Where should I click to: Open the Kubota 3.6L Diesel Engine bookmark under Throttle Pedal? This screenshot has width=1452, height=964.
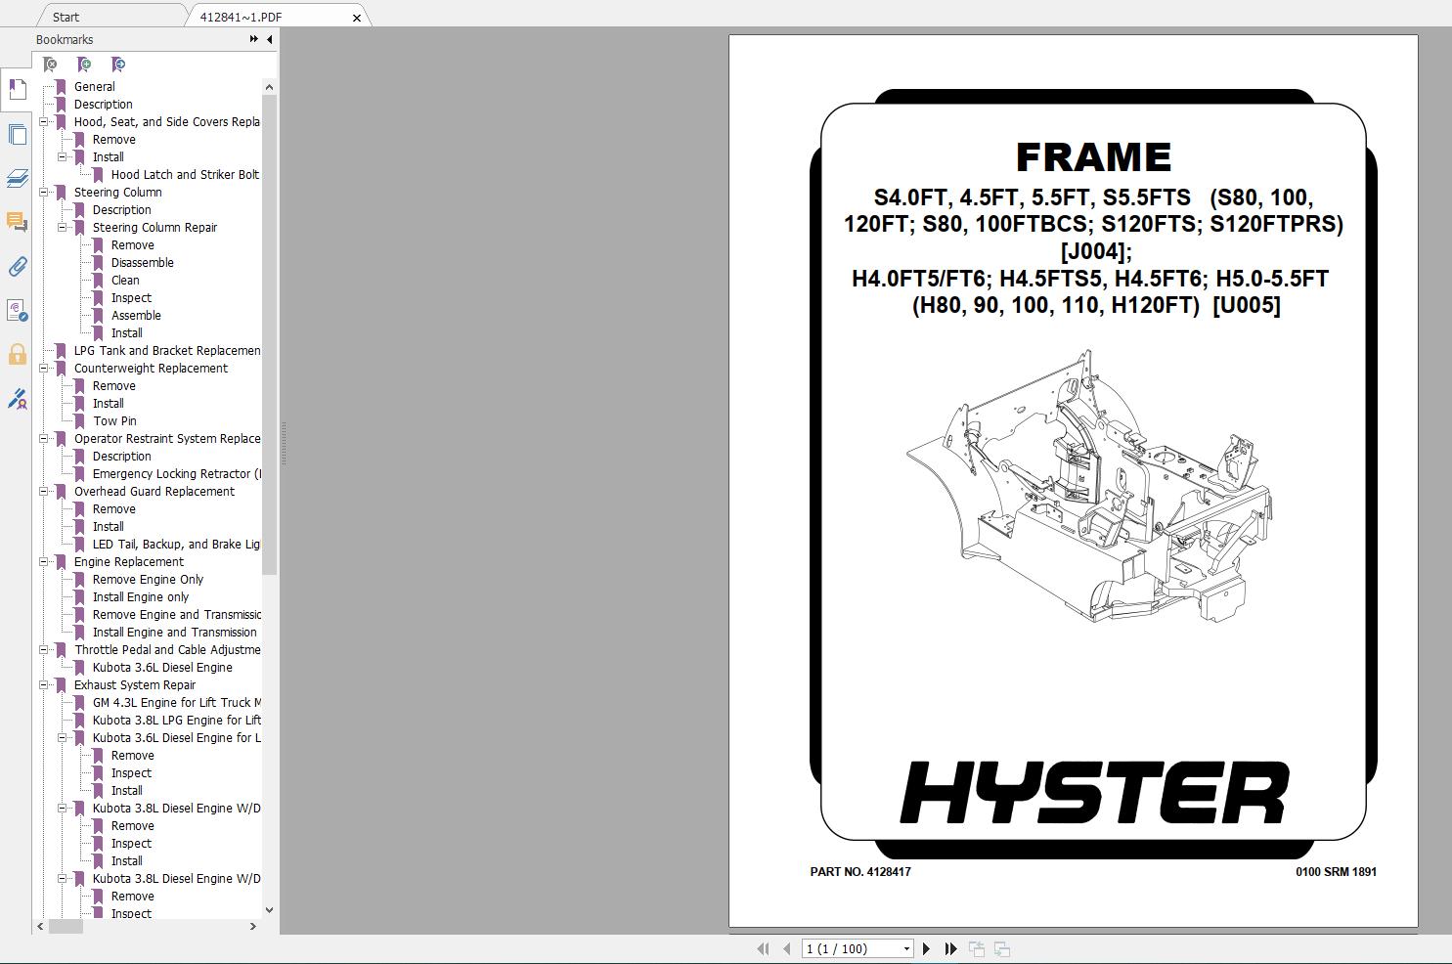(x=162, y=668)
